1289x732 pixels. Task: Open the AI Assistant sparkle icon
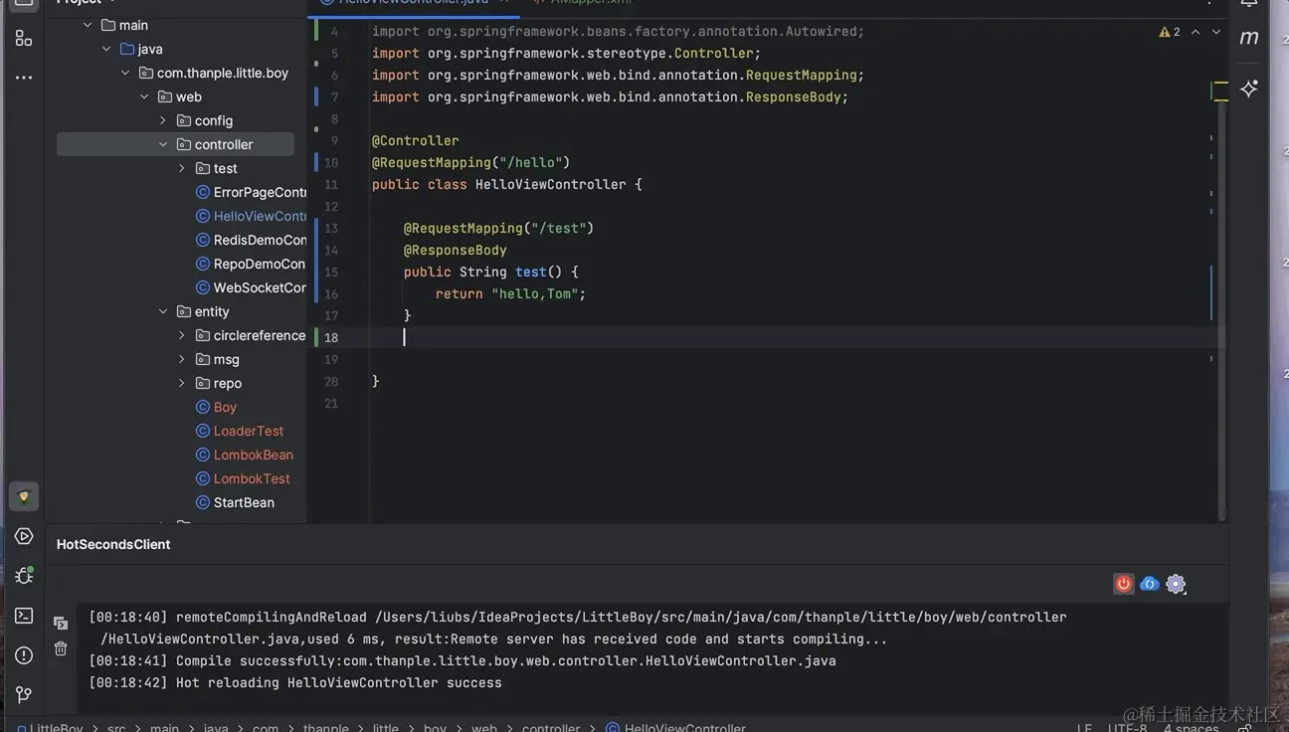pos(1249,88)
